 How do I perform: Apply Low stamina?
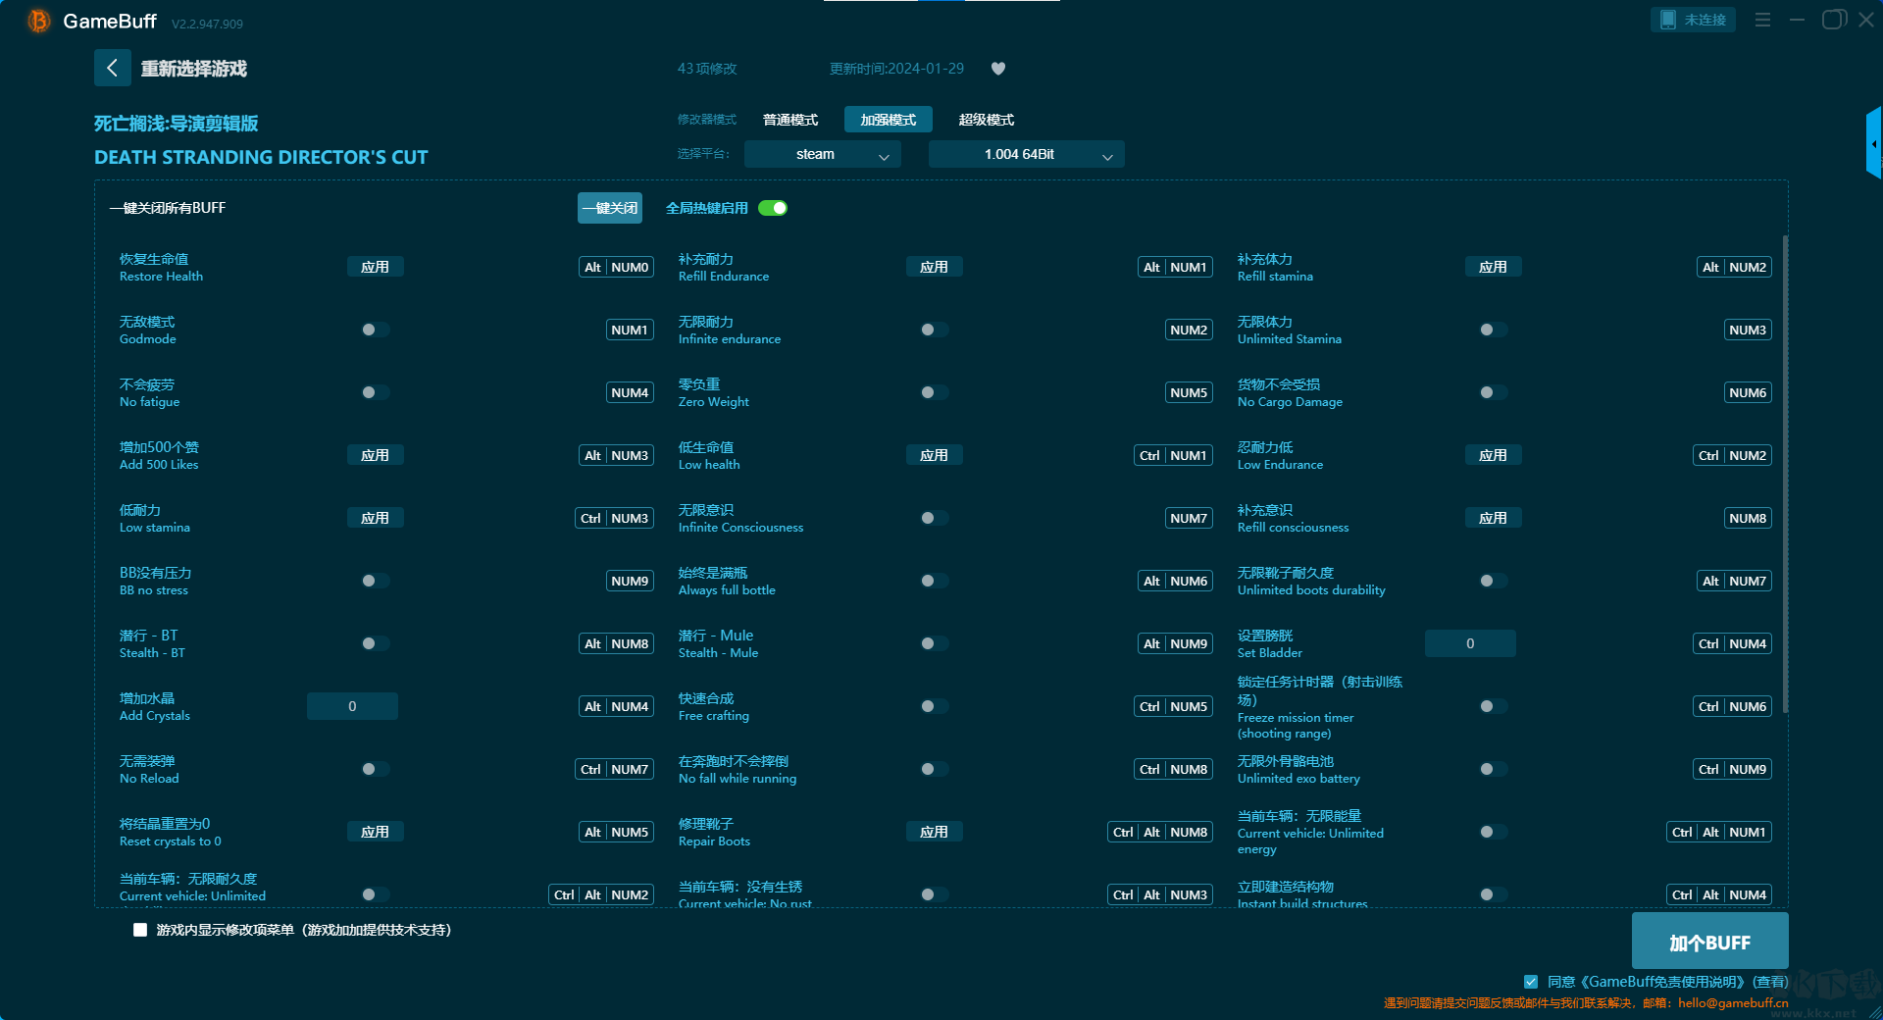coord(375,518)
